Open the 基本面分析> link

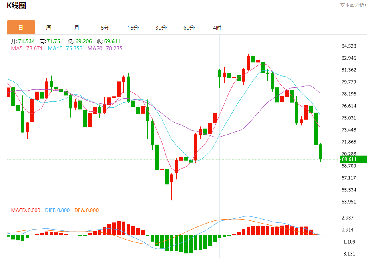pos(353,5)
